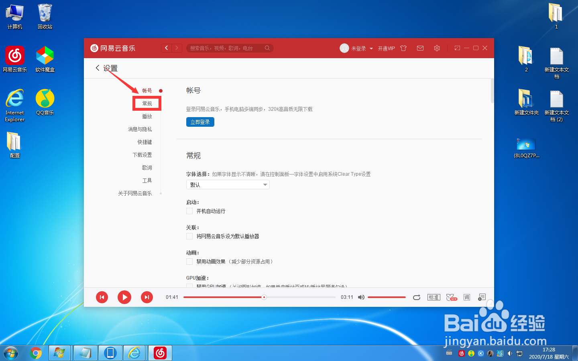Open the 配置 folder on desktop
Viewport: 578px width, 361px height.
pos(15,145)
